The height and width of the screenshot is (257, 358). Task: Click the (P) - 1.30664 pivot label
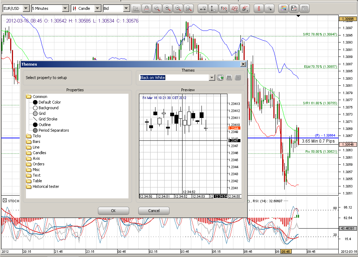(325, 136)
